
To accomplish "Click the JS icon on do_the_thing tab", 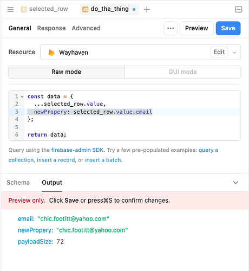I will pyautogui.click(x=85, y=9).
